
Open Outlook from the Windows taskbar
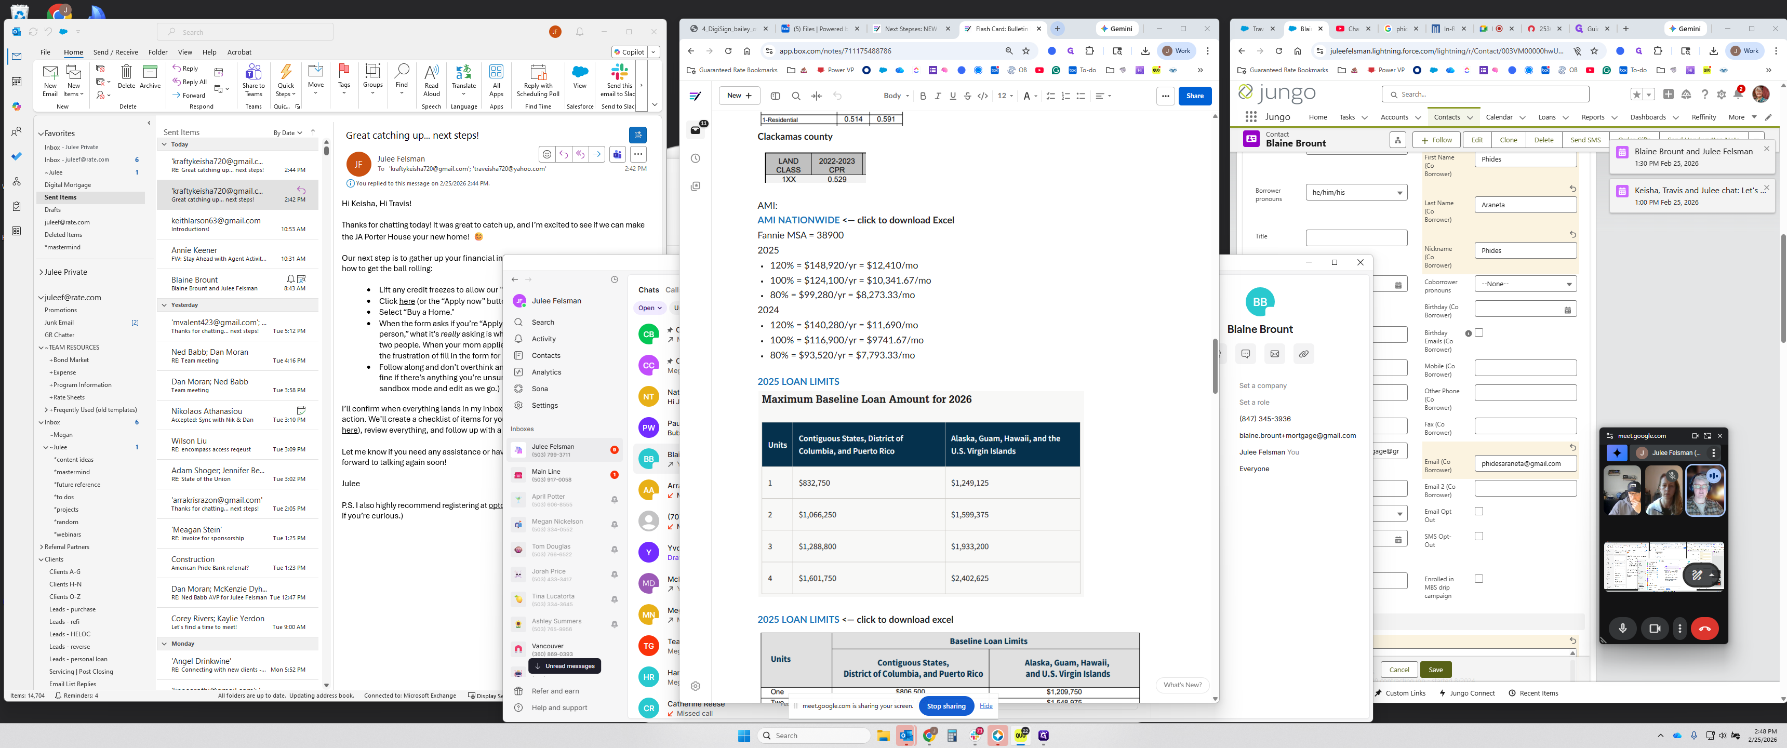click(x=906, y=736)
